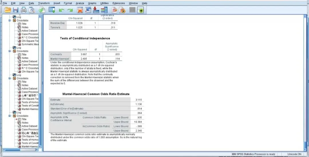This screenshot has height=157, width=309.
Task: Save the output with the floppy disk icon
Action: [15, 10]
